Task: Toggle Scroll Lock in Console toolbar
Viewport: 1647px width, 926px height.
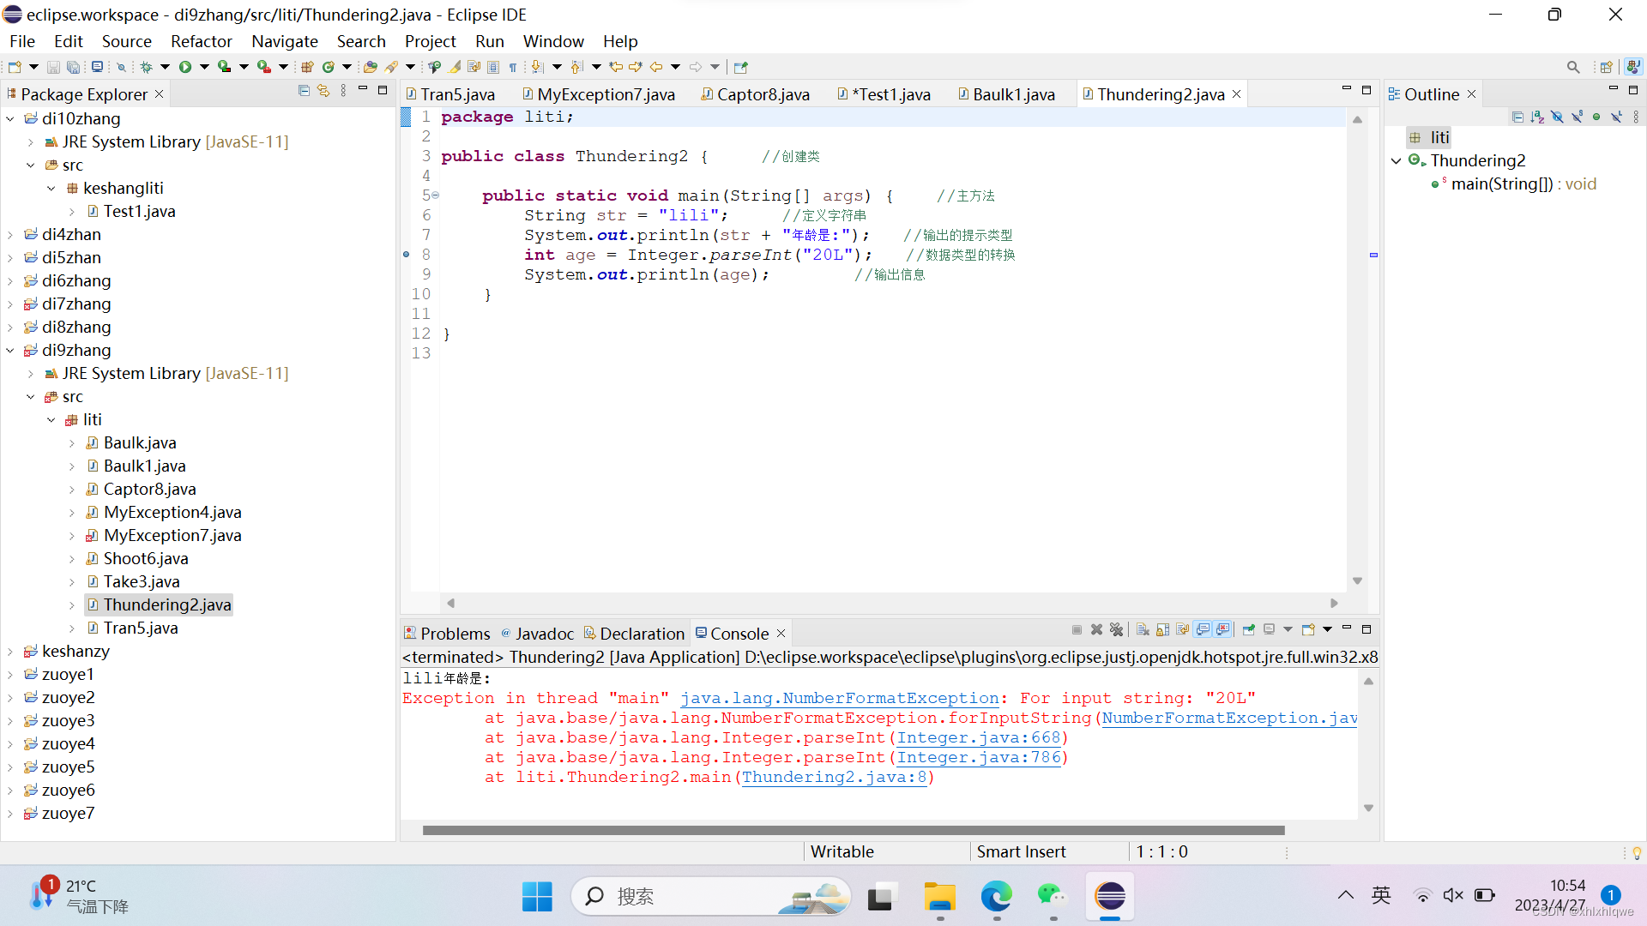Action: [x=1162, y=630]
